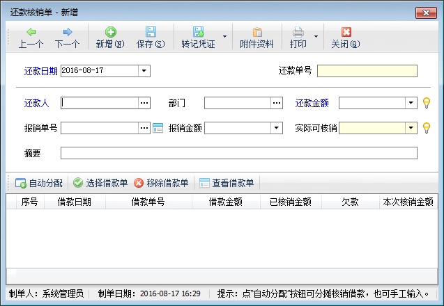444x306 pixels.
Task: Go to previous record with 上一个
Action: click(x=31, y=32)
